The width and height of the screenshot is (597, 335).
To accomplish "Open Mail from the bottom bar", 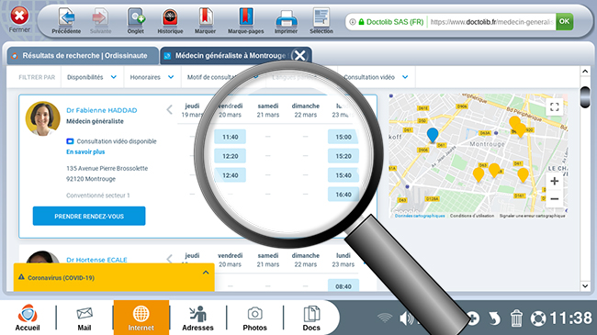I will click(84, 318).
